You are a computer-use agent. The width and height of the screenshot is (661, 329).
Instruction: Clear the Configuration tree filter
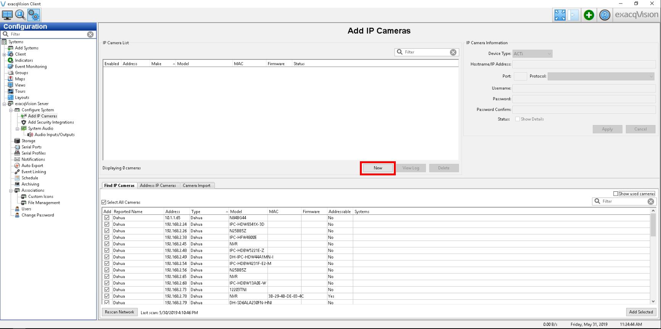point(90,34)
